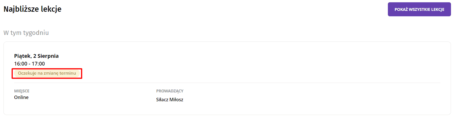Click the word terminu in the status badge
Image resolution: width=455 pixels, height=121 pixels.
coord(68,73)
